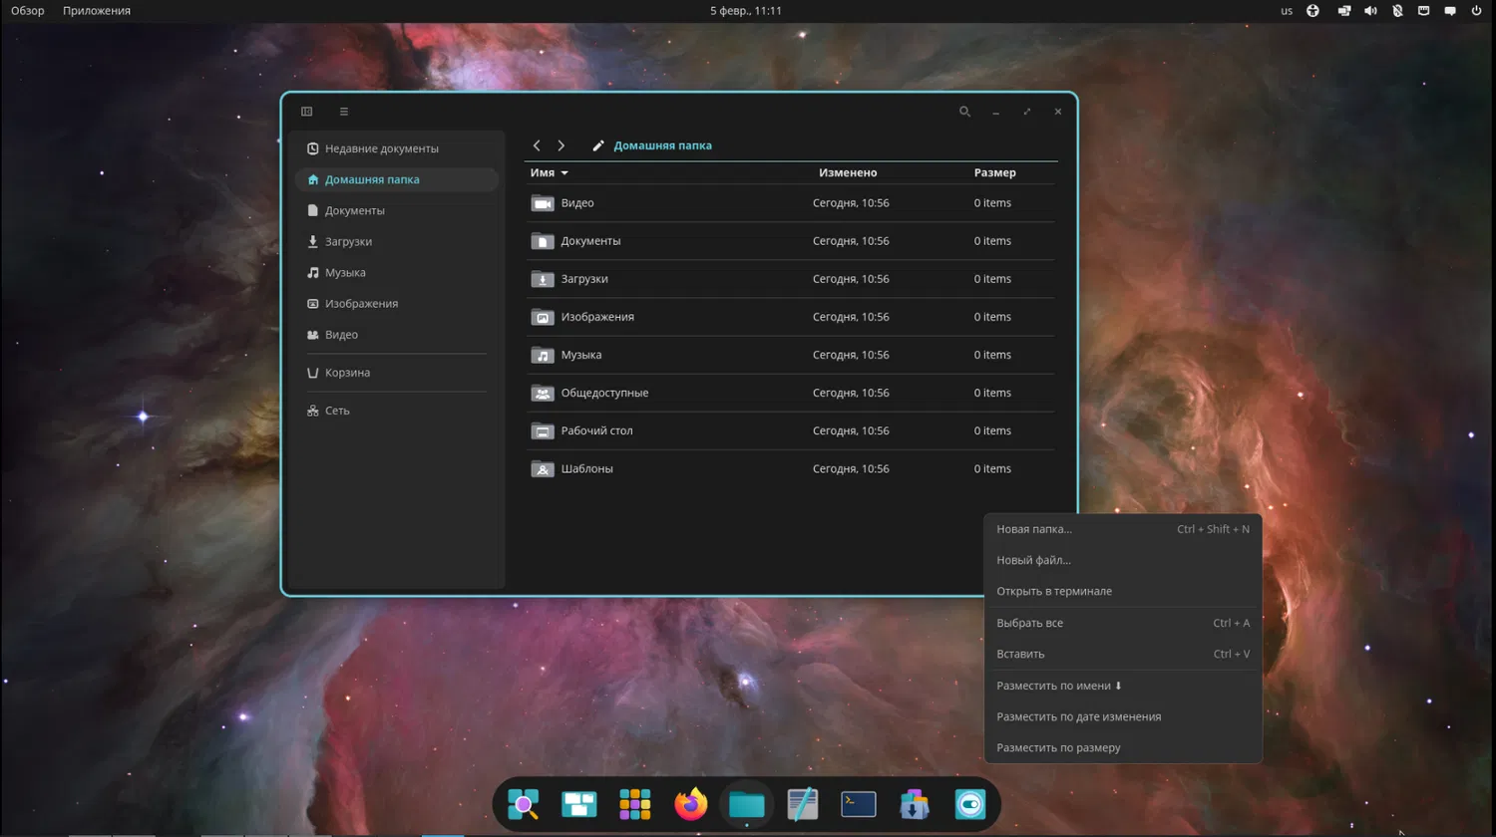1496x837 pixels.
Task: Go forward with the right arrow
Action: pyautogui.click(x=561, y=145)
